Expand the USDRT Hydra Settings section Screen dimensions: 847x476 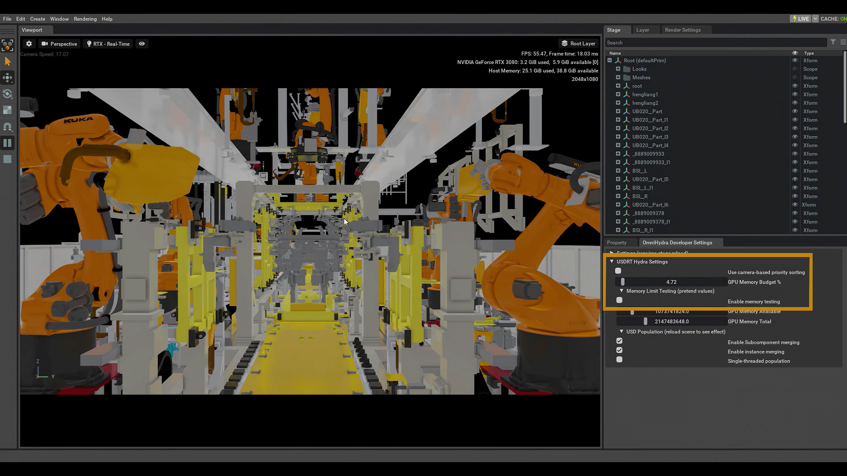[x=611, y=261]
